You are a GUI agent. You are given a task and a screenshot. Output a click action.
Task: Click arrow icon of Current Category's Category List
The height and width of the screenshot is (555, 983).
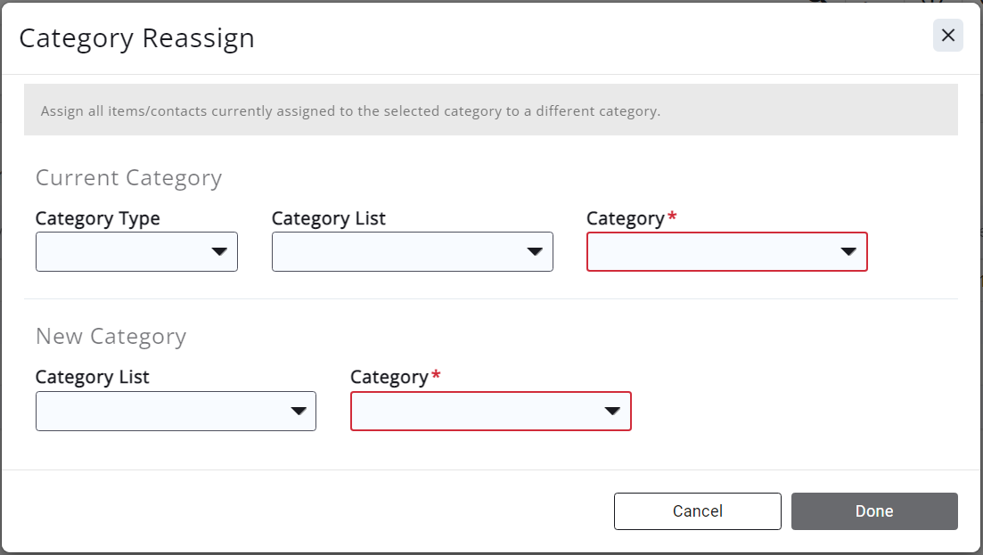[x=535, y=252]
